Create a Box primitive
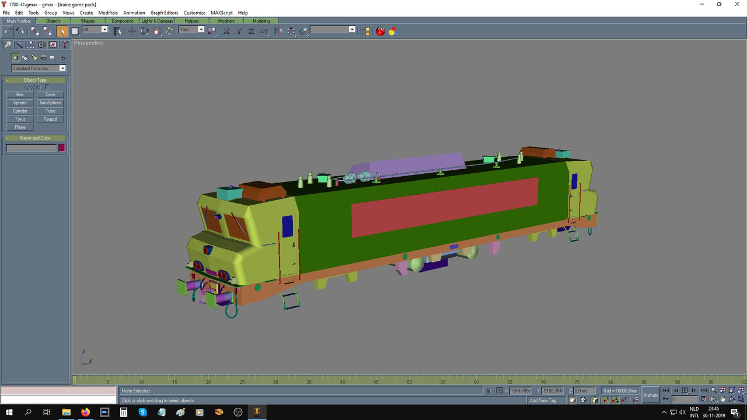The height and width of the screenshot is (420, 747). [20, 94]
